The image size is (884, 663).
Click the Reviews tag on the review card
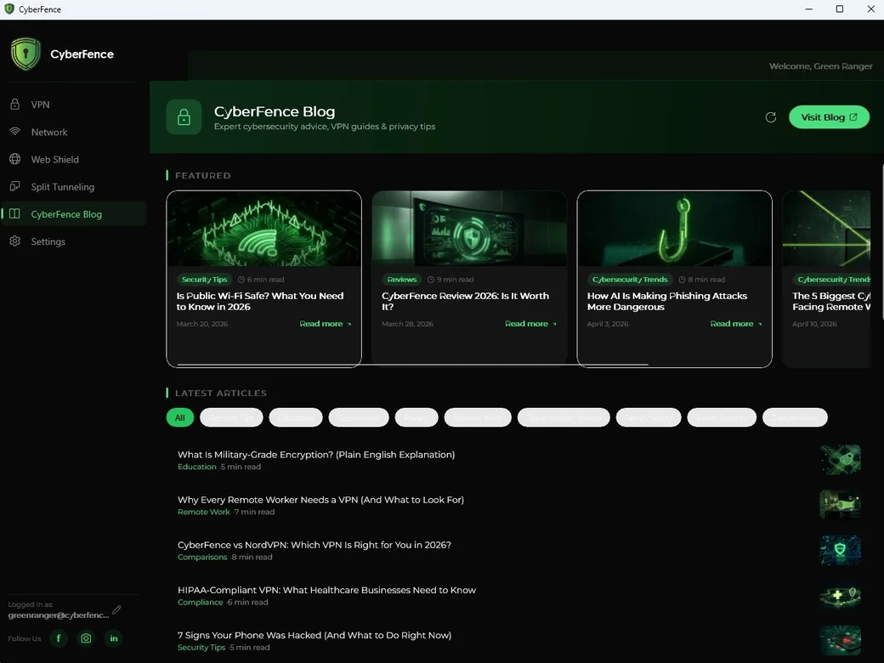(x=401, y=279)
